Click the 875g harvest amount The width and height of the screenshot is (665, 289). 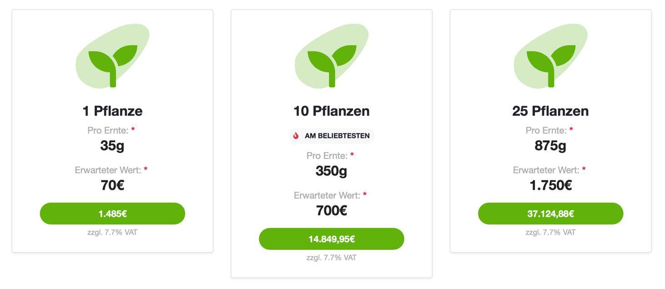tap(550, 146)
